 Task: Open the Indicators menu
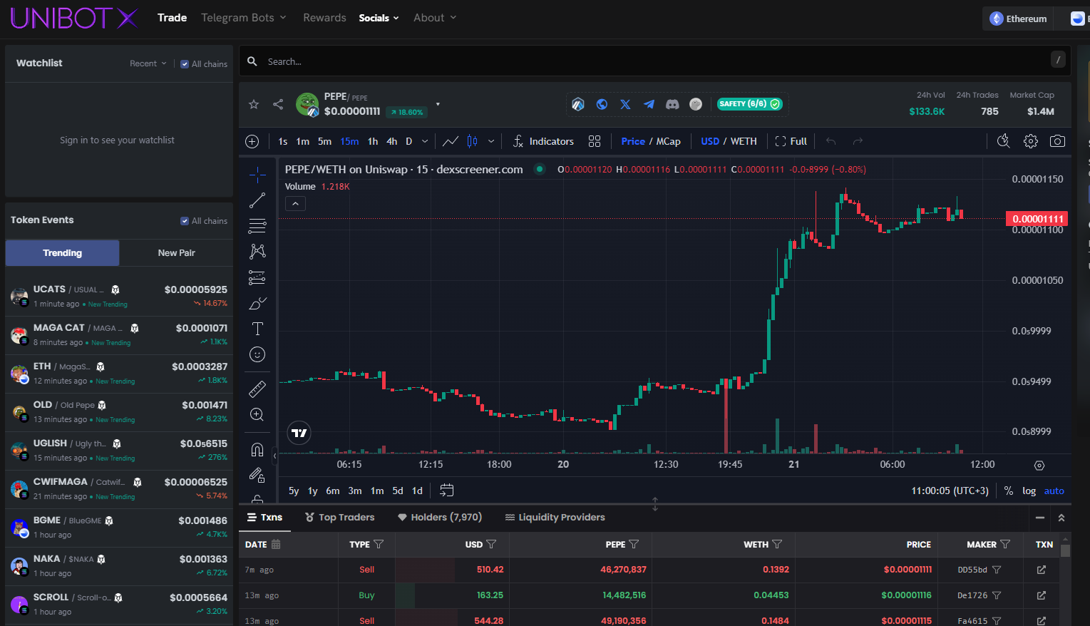(543, 141)
